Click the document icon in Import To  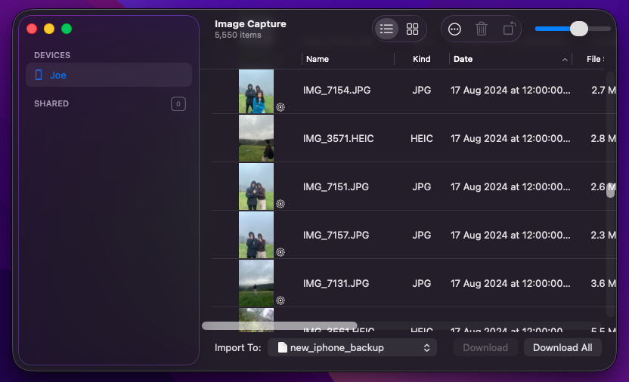[283, 347]
